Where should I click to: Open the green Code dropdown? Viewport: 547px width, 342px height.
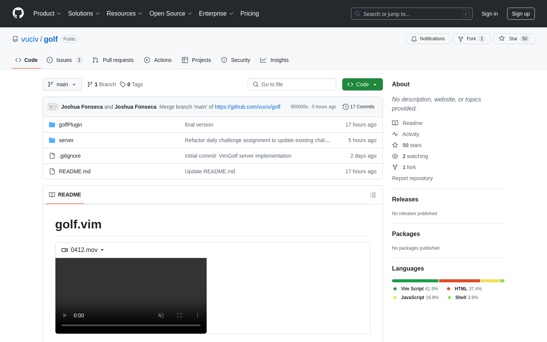(362, 84)
